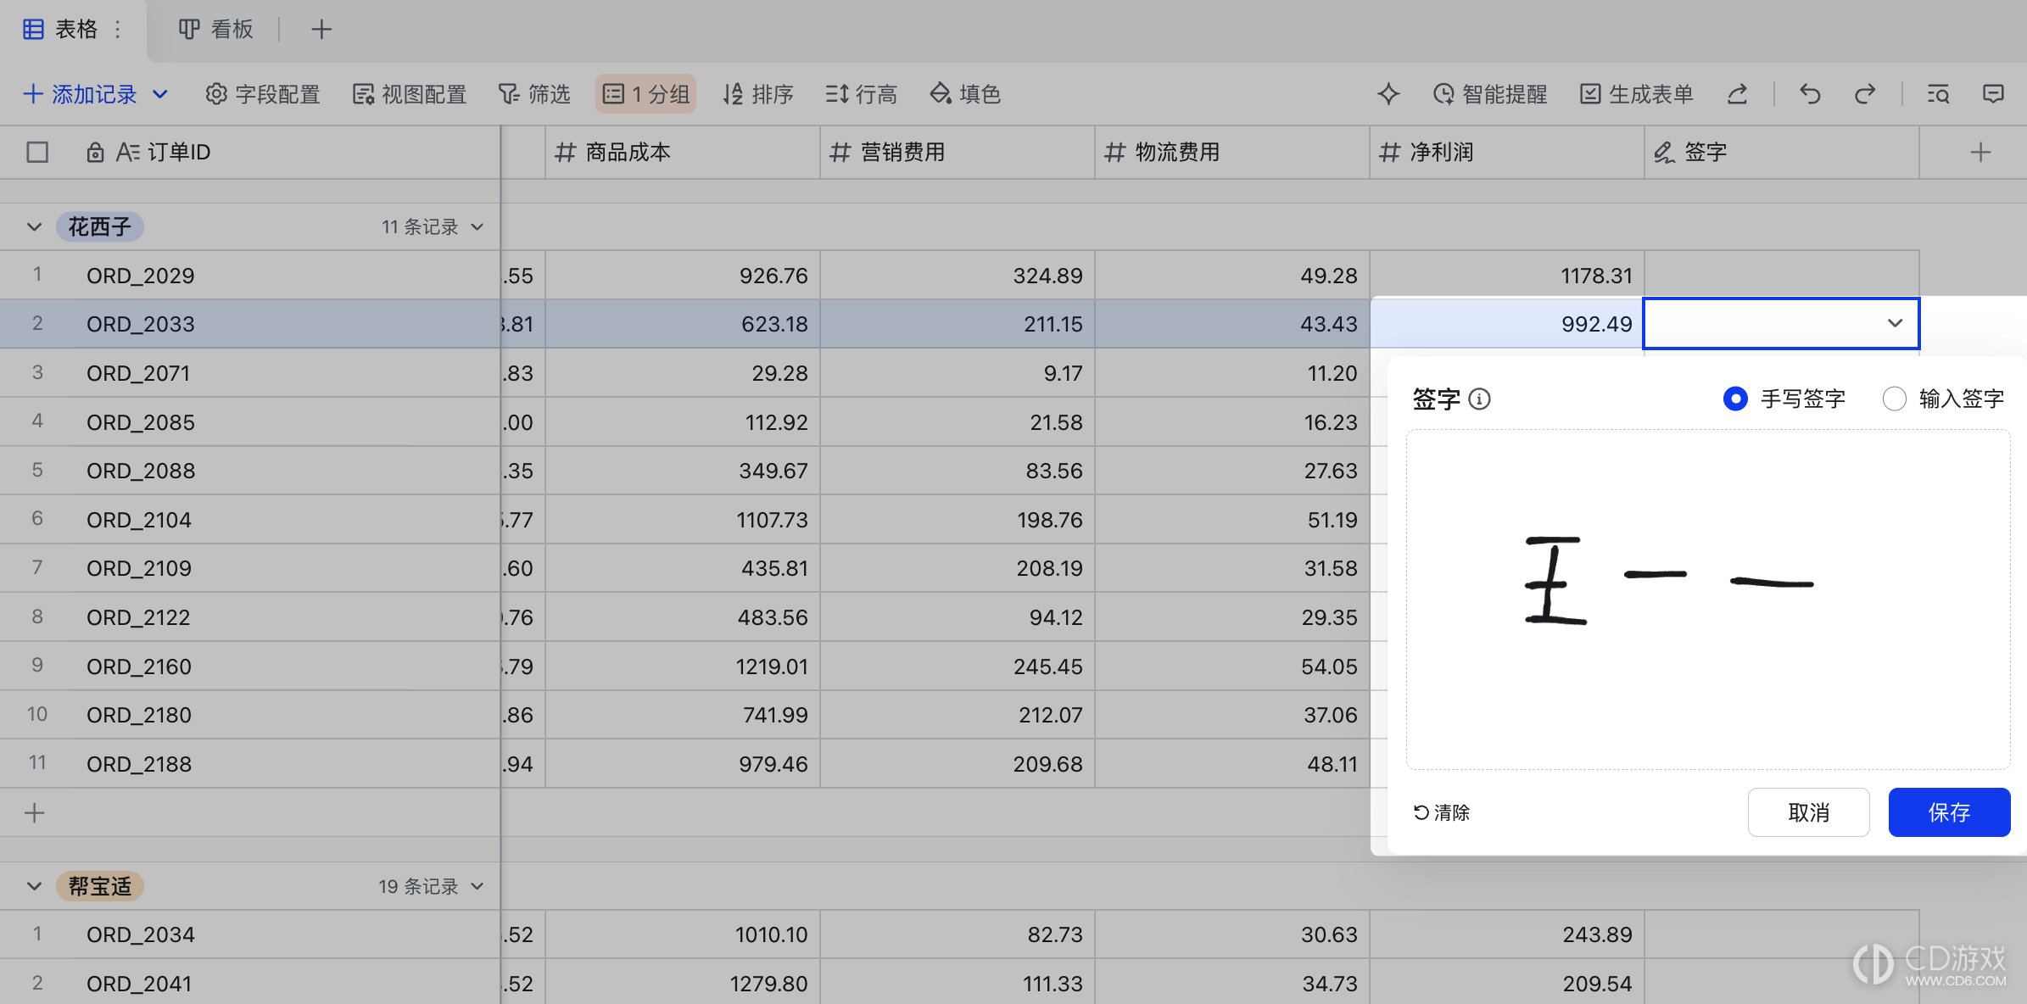Click the AI sparkle icon in toolbar

coord(1388,94)
